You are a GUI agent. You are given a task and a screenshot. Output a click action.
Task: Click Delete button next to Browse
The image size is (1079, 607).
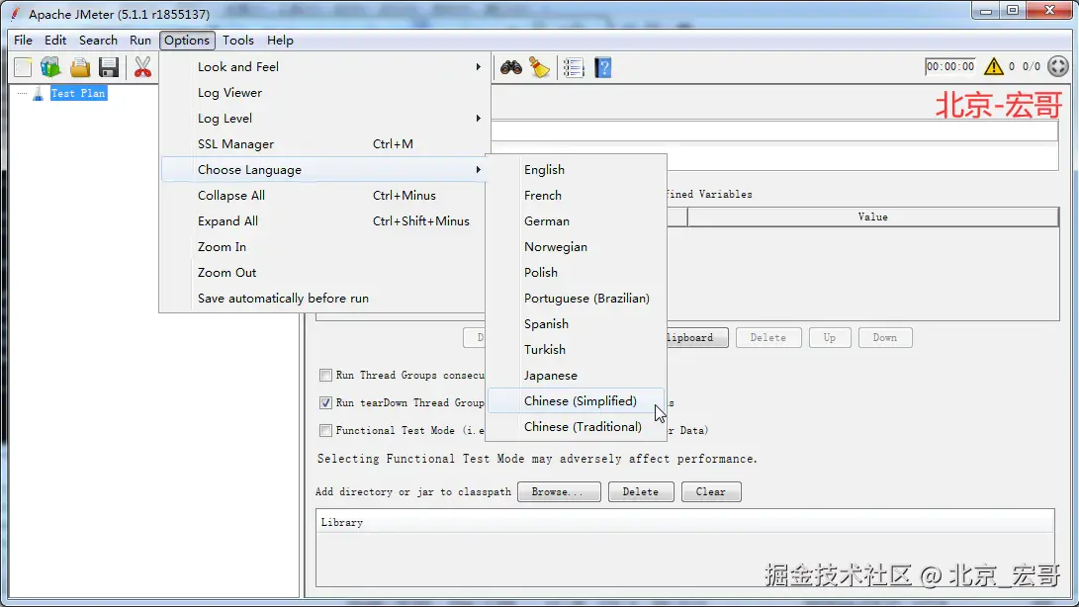pos(641,491)
